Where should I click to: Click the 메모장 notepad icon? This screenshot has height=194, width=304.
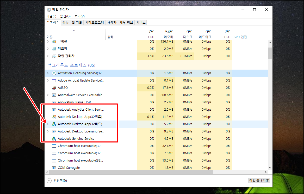54,49
